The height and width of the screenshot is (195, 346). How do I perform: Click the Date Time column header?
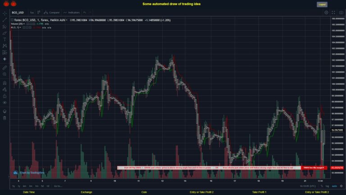(x=29, y=192)
